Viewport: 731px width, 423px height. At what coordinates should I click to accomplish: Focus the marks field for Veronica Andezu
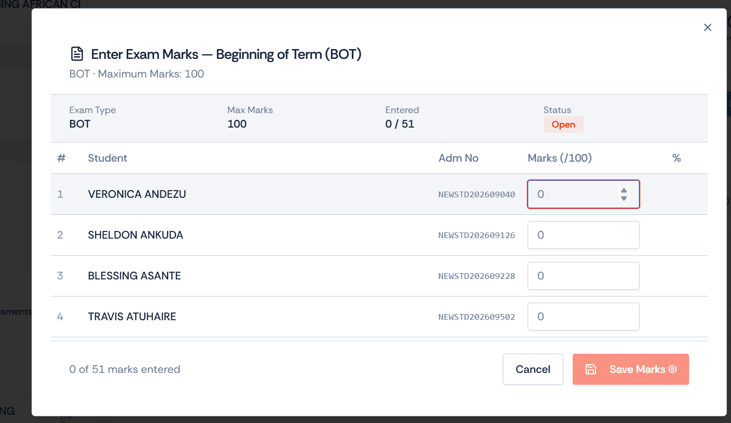(x=584, y=194)
